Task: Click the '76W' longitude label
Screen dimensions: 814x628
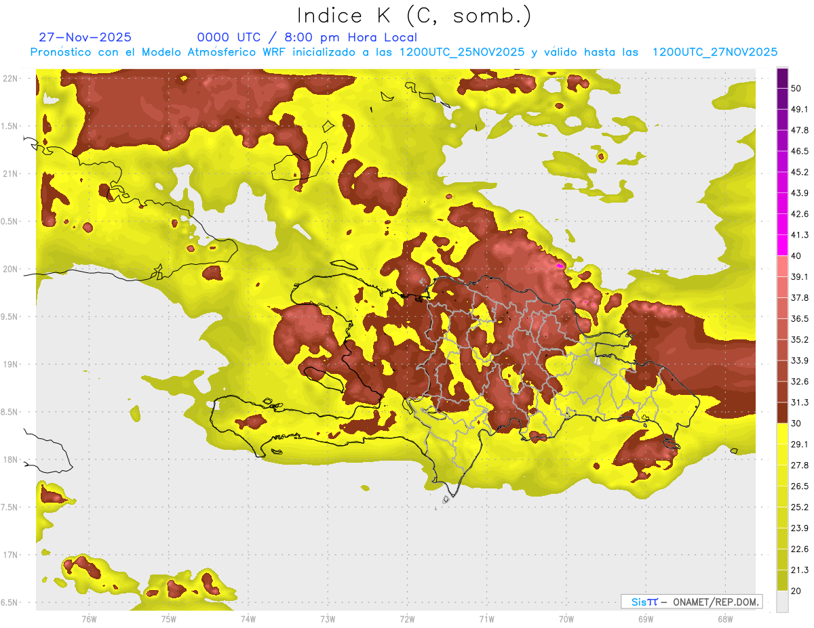Action: (89, 619)
